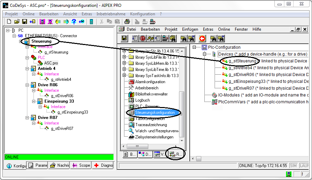312x180 pixels.
Task: Click the magenta PC connect icon
Action: (x=42, y=21)
